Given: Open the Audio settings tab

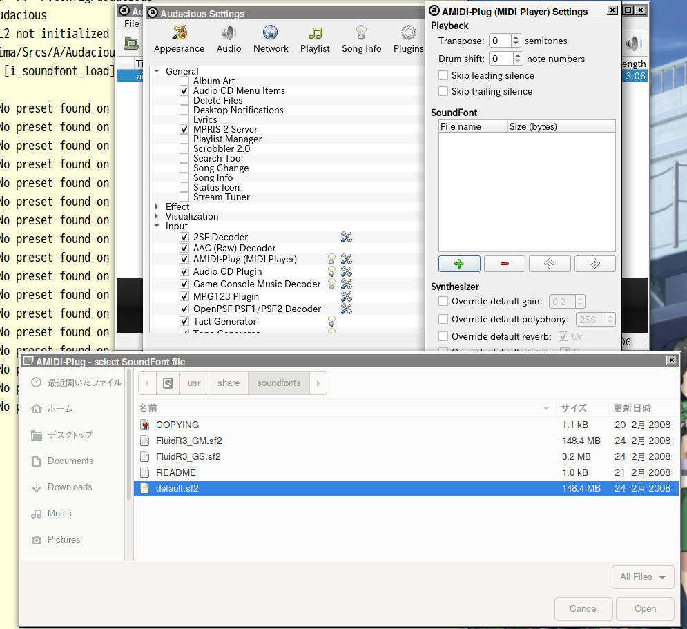Looking at the screenshot, I should 229,39.
